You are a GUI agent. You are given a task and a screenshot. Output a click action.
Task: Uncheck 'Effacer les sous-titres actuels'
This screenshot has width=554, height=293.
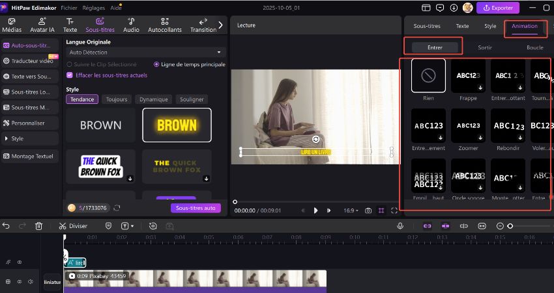point(70,75)
